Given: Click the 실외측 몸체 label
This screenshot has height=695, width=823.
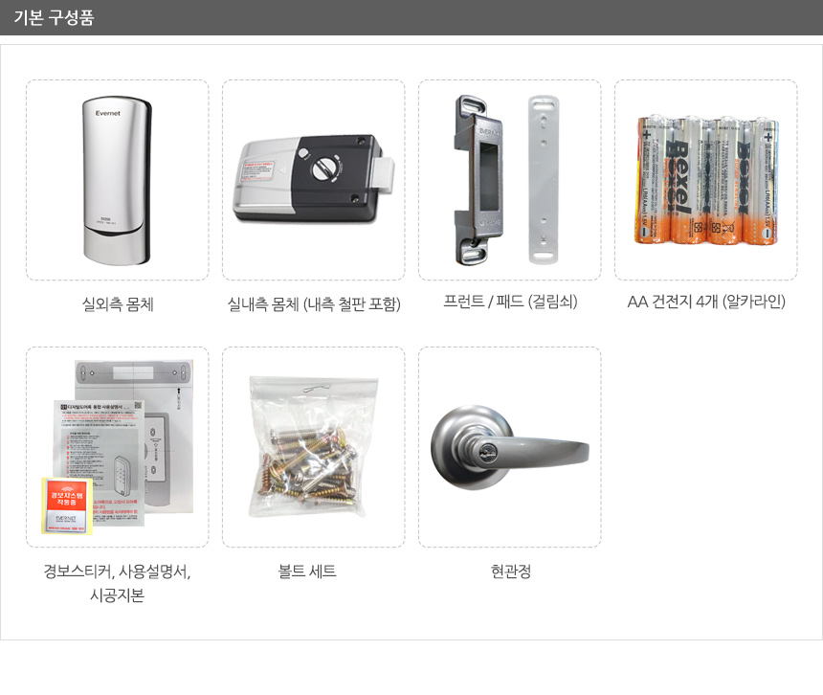Looking at the screenshot, I should 118,303.
